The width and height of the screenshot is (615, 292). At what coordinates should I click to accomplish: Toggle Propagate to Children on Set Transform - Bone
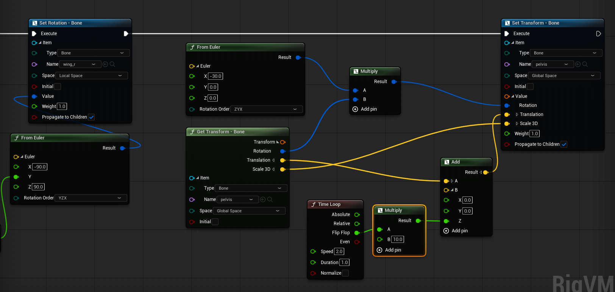(x=564, y=144)
